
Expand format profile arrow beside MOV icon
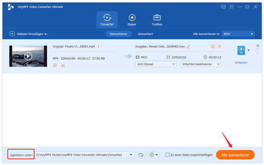(x=249, y=50)
